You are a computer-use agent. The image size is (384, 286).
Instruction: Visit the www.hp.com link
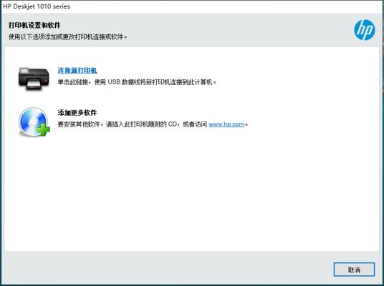[x=226, y=124]
